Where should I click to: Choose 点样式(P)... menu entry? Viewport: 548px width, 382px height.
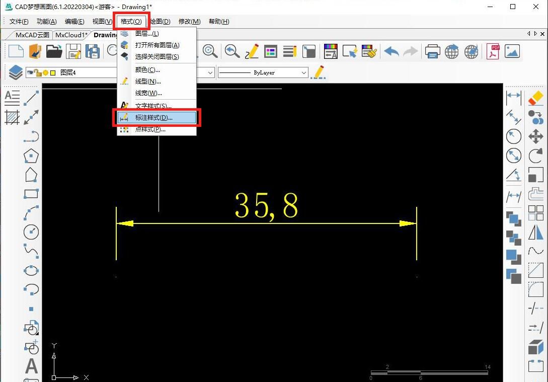click(x=156, y=129)
